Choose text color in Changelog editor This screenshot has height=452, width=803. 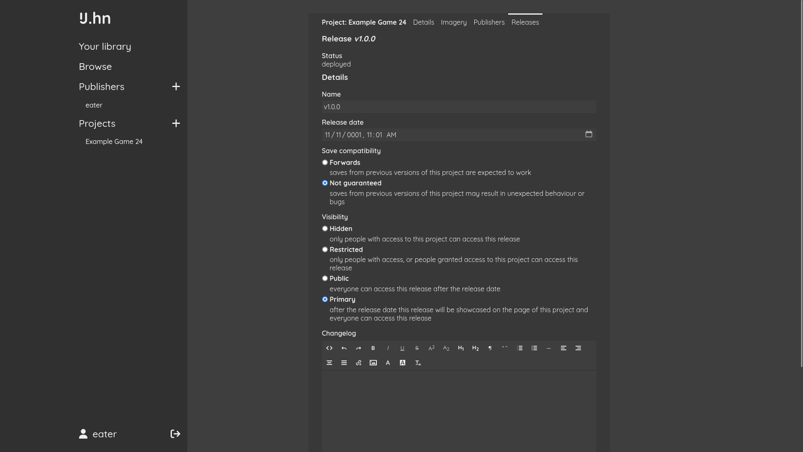[388, 363]
